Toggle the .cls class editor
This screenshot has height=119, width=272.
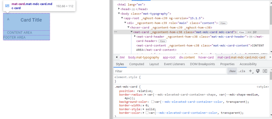(x=242, y=71)
